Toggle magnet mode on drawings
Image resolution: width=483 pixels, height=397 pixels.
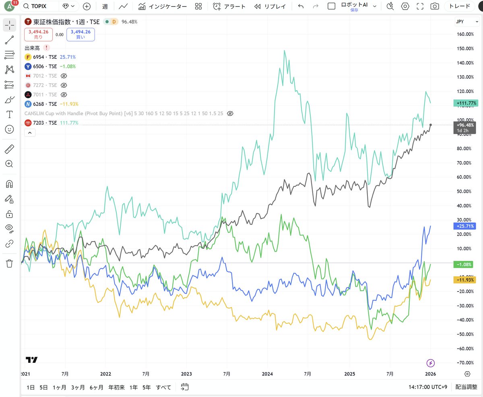[10, 184]
